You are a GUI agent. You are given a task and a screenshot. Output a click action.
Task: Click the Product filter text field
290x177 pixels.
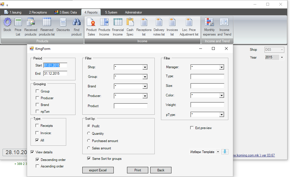[131, 106]
